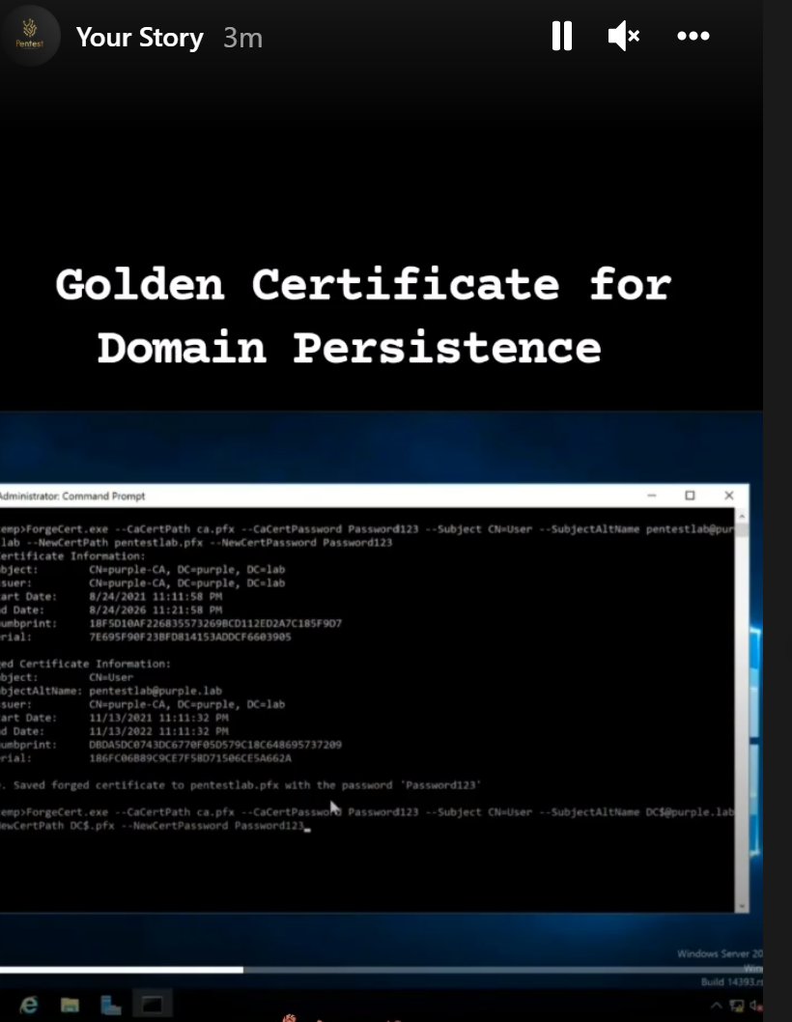
Task: Open the three-dots story options menu
Action: [x=693, y=35]
